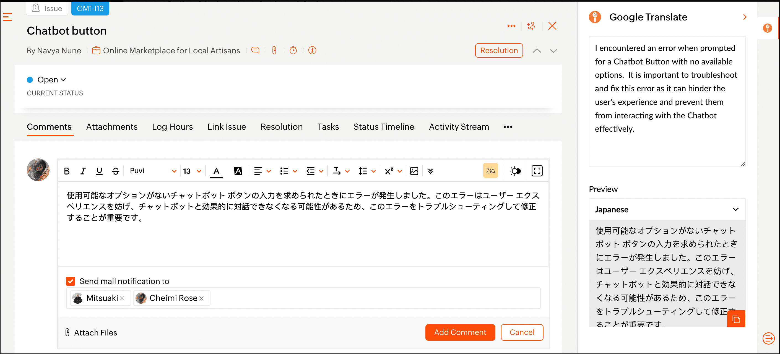The image size is (780, 354).
Task: Click the add follower icon
Action: point(531,26)
